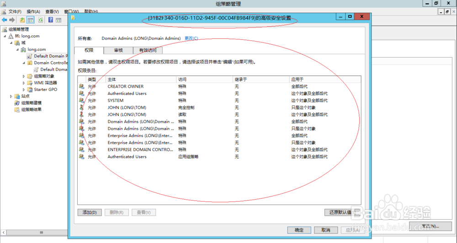Sort by the 继承于 column header
The image size is (457, 243).
pos(261,79)
